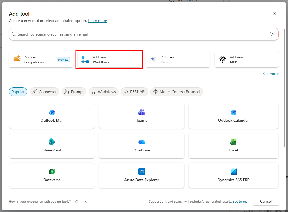This screenshot has width=288, height=212.
Task: Select the Connector filter tab
Action: tap(44, 92)
